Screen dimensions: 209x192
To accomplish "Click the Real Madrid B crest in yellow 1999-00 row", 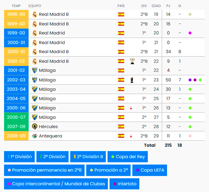I will click(35, 24).
